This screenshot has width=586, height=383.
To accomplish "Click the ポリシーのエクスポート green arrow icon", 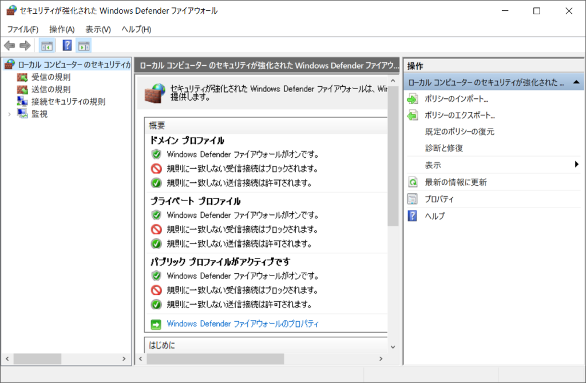I will [413, 115].
